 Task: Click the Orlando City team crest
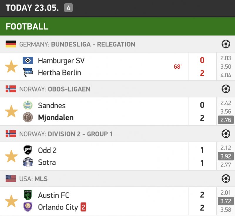click(28, 207)
